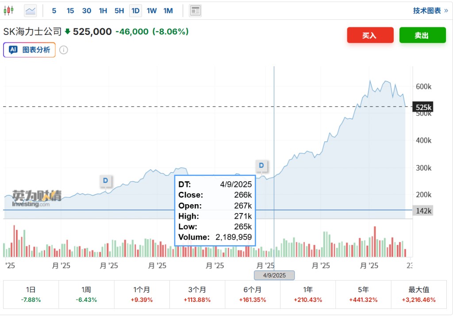The image size is (453, 316).
Task: Toggle the news layout icon
Action: pyautogui.click(x=195, y=11)
